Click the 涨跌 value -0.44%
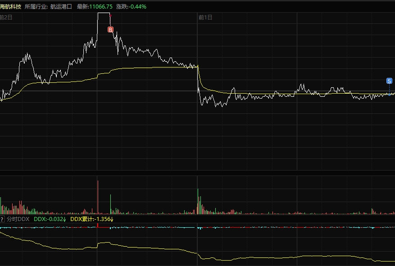Viewport: 395px width, 266px height. [137, 7]
